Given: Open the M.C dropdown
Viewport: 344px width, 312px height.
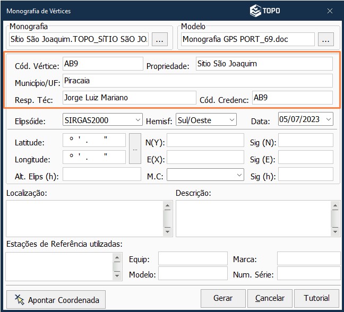Looking at the screenshot, I should (205, 175).
